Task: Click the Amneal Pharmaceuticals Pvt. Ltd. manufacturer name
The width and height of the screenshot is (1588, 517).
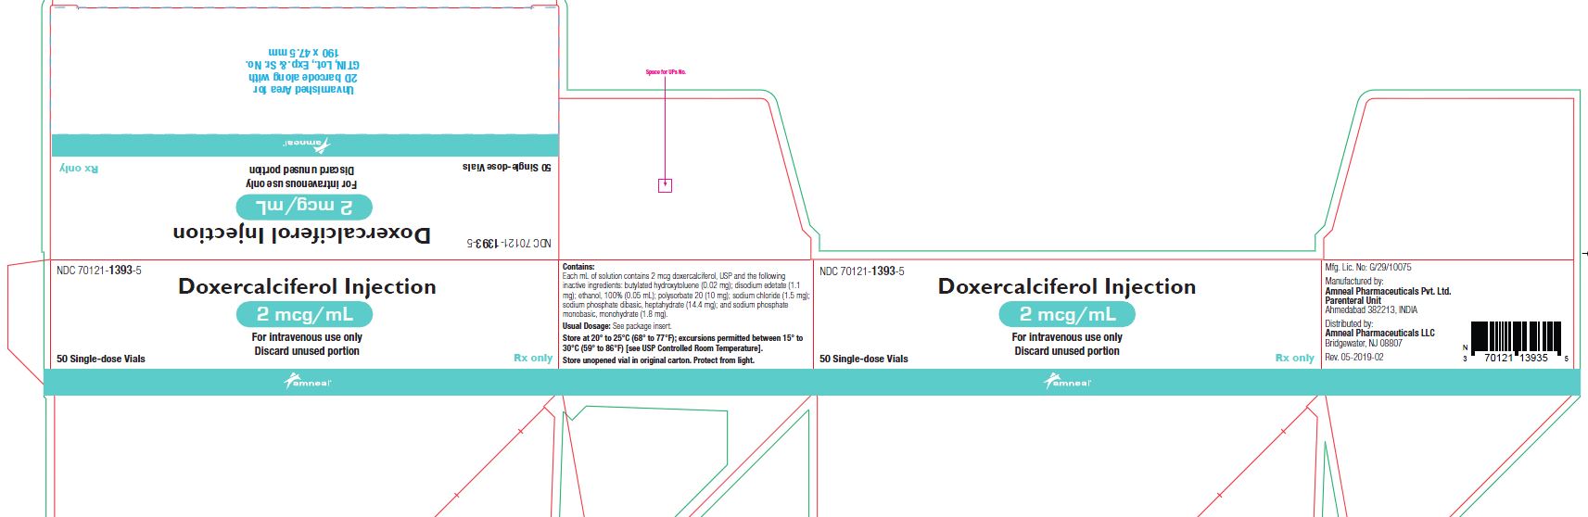Action: [x=1388, y=291]
